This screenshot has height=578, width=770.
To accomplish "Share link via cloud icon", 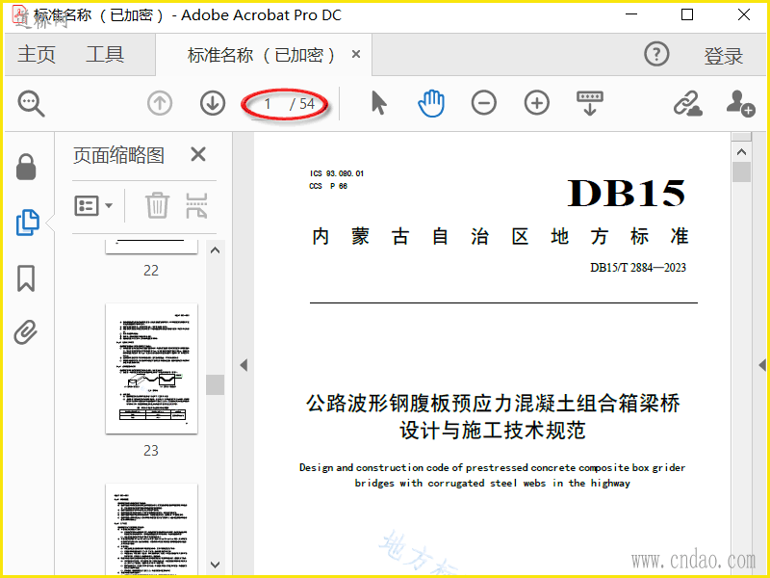I will (x=687, y=103).
